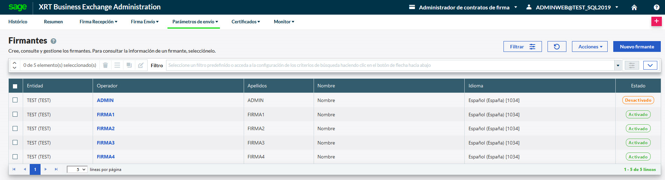Click the trash delete icon in toolbar
This screenshot has width=665, height=180.
click(105, 65)
